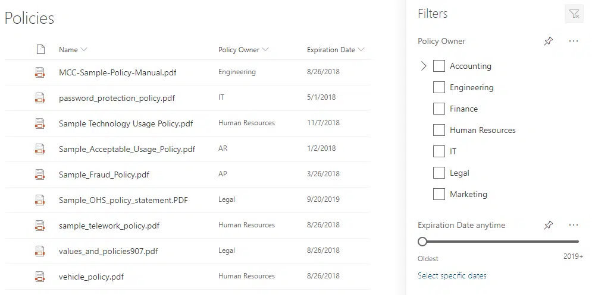The width and height of the screenshot is (592, 295).
Task: Click the file type column header icon
Action: [x=40, y=49]
